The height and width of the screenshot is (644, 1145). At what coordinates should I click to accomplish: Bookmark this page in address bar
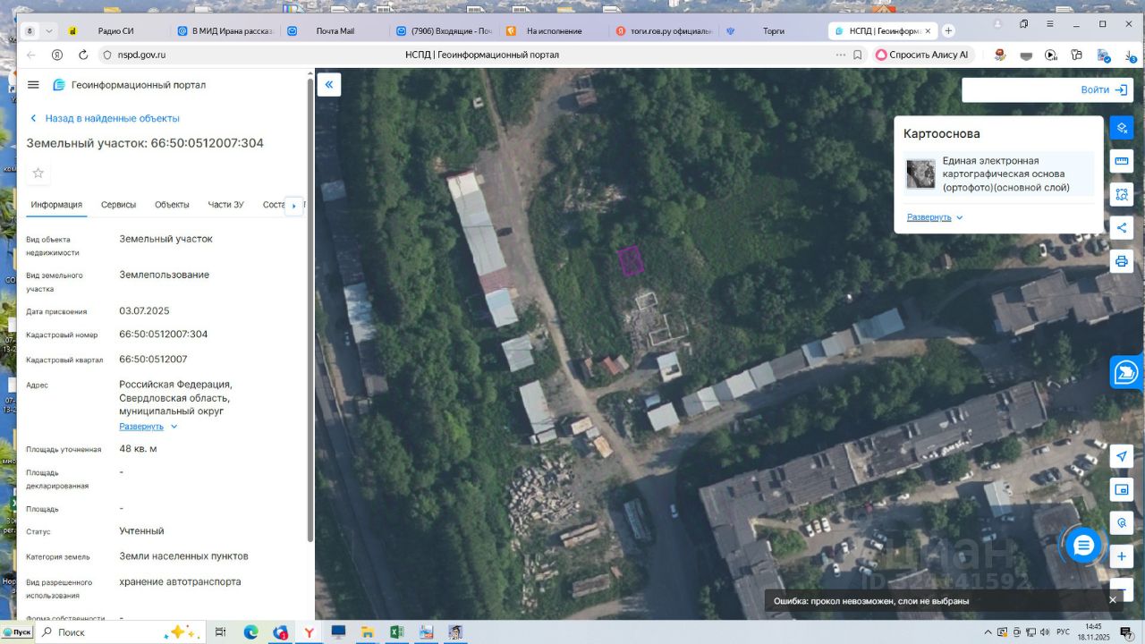click(858, 55)
